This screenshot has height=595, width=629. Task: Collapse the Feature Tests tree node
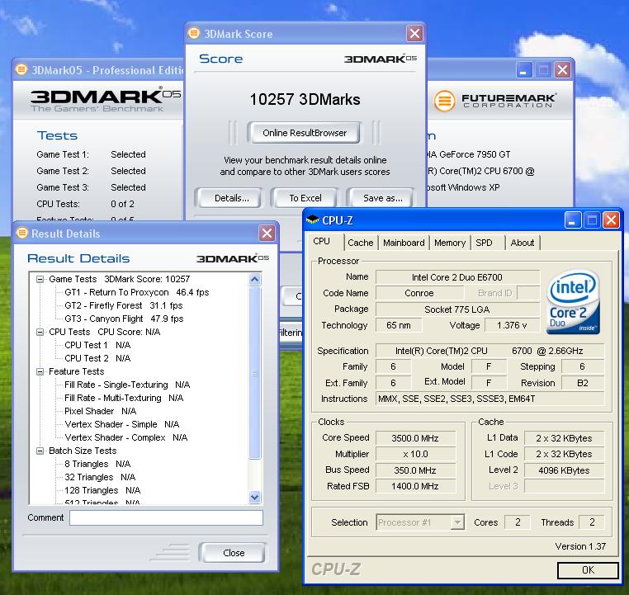coord(40,371)
